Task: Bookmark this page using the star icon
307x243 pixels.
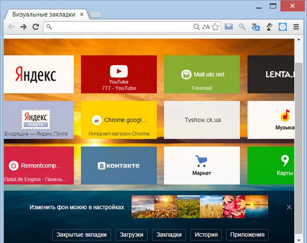Action: click(x=215, y=27)
